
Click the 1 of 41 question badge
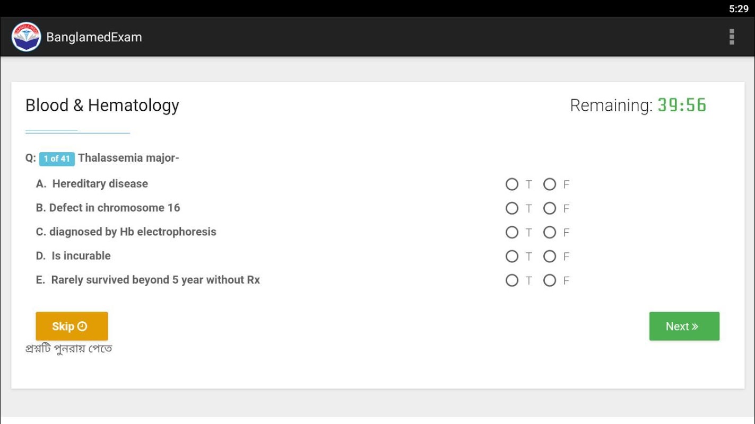coord(57,158)
